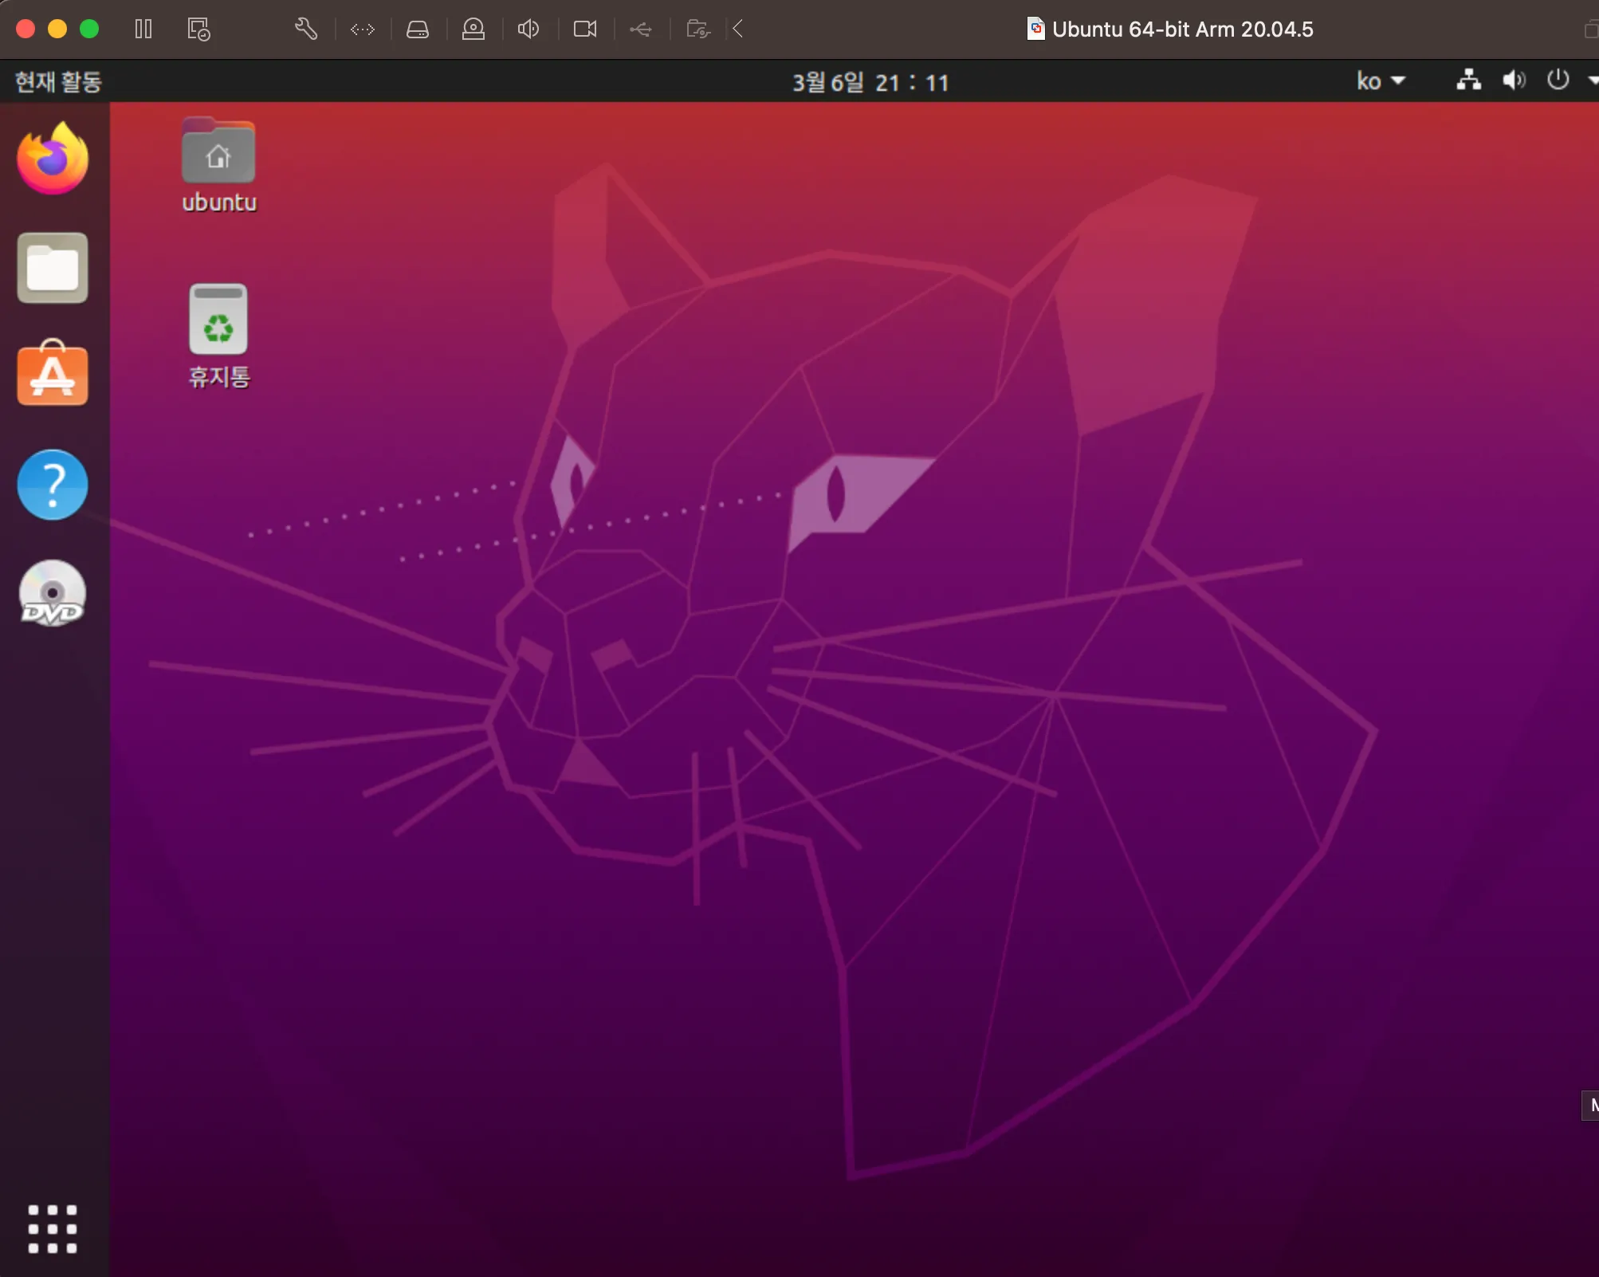The height and width of the screenshot is (1277, 1599).
Task: Toggle the VM camera icon
Action: pyautogui.click(x=585, y=29)
